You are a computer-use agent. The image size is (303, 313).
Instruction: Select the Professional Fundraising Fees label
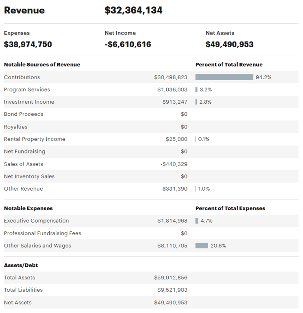click(42, 233)
